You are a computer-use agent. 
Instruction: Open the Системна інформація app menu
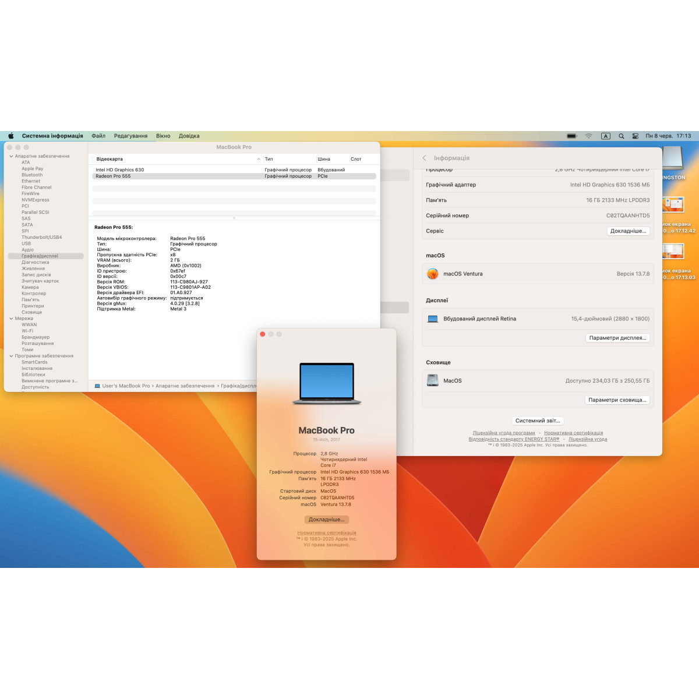52,136
